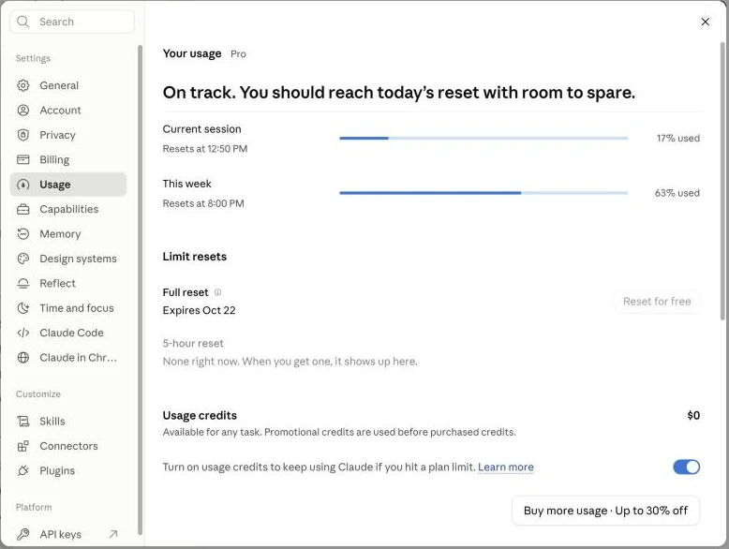The width and height of the screenshot is (729, 549).
Task: Click the Account person icon
Action: [x=23, y=111]
